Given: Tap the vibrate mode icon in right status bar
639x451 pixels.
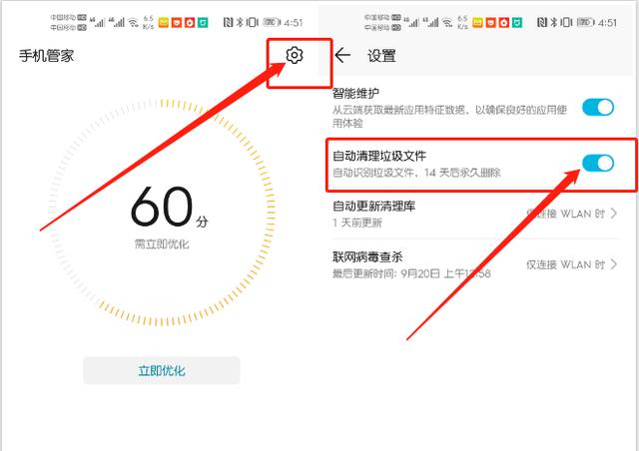Looking at the screenshot, I should coord(566,22).
